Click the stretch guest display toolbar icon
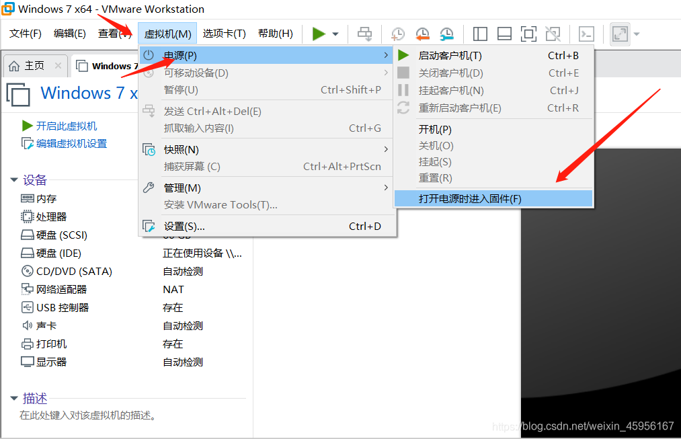This screenshot has height=439, width=681. 620,34
